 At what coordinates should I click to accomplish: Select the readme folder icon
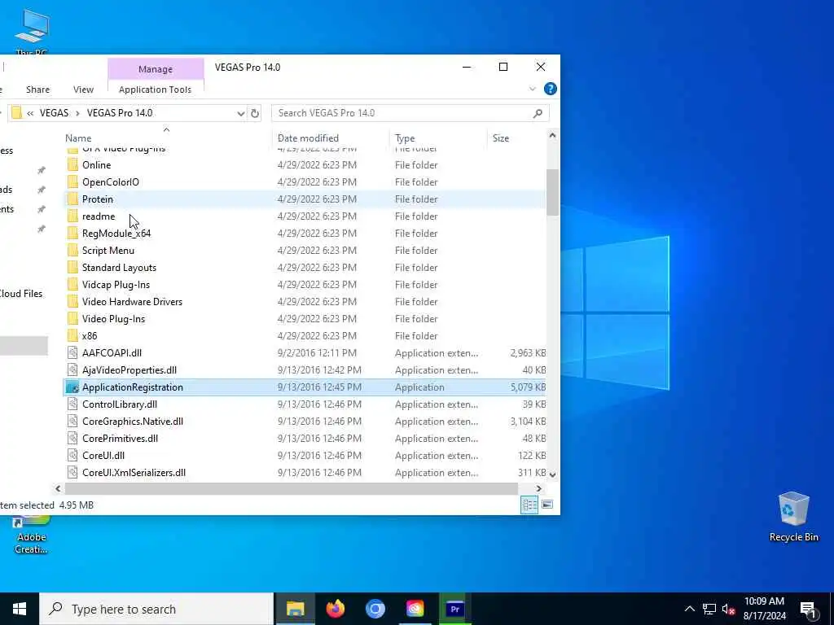pyautogui.click(x=72, y=216)
